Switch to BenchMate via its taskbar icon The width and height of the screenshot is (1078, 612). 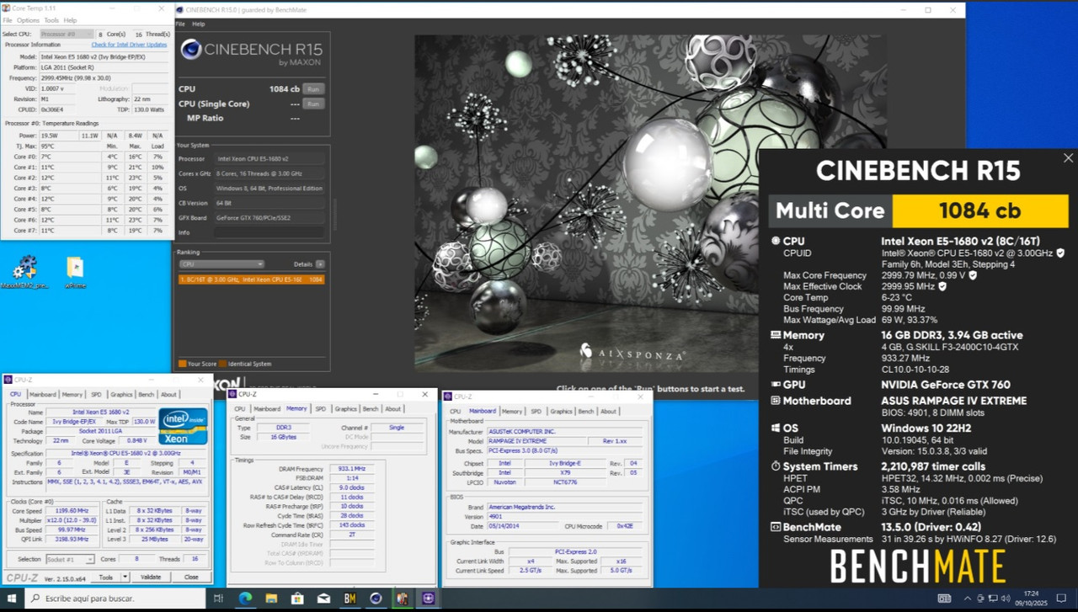coord(350,599)
